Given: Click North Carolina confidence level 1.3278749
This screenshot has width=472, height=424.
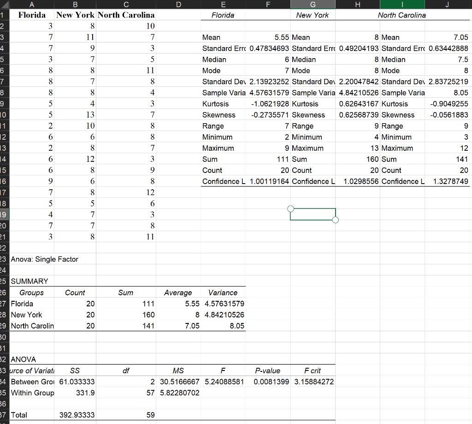Looking at the screenshot, I should coord(451,181).
